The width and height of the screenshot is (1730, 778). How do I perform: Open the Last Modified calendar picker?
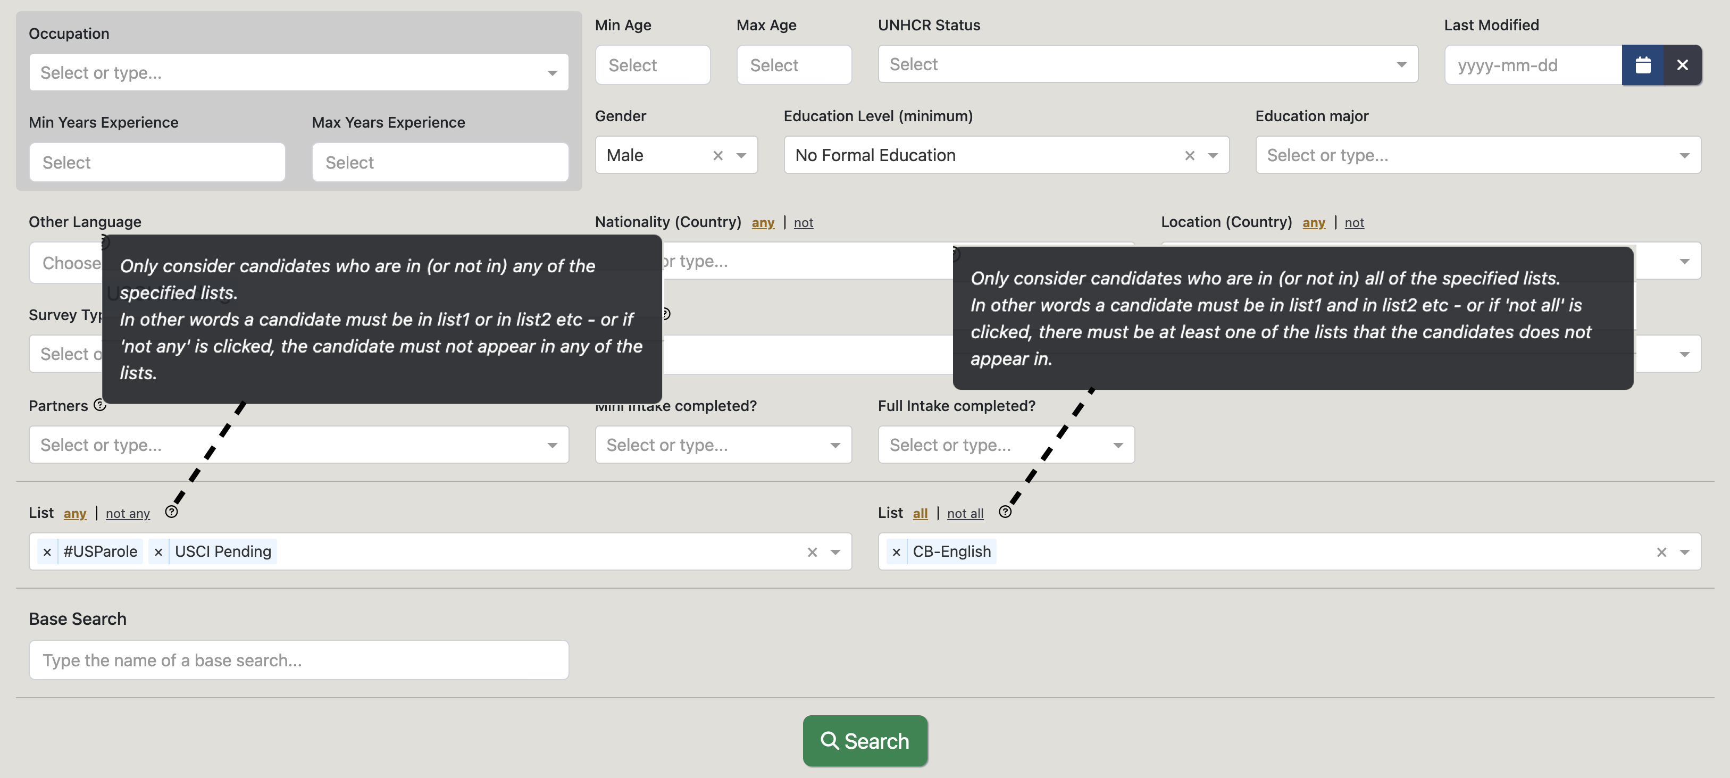(x=1642, y=65)
